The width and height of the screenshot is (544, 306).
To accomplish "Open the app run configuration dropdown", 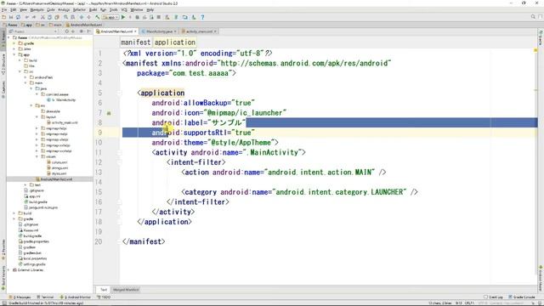I will 110,17.
